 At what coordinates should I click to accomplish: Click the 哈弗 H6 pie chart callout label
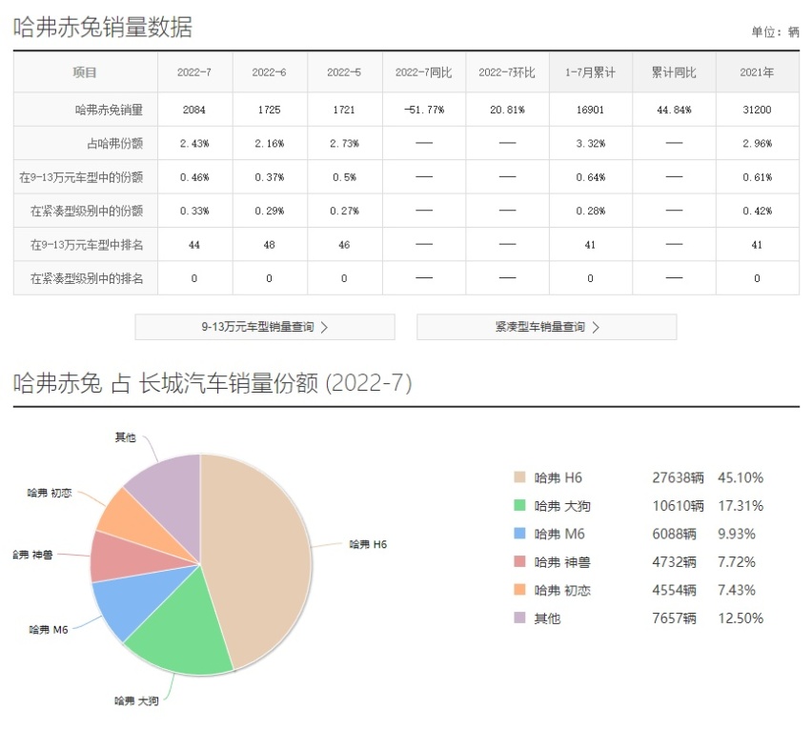click(x=368, y=544)
